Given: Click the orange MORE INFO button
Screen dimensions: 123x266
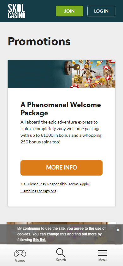Looking at the screenshot, I should (61, 168).
